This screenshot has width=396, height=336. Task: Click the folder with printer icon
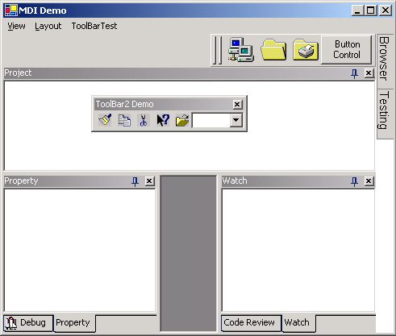point(306,50)
